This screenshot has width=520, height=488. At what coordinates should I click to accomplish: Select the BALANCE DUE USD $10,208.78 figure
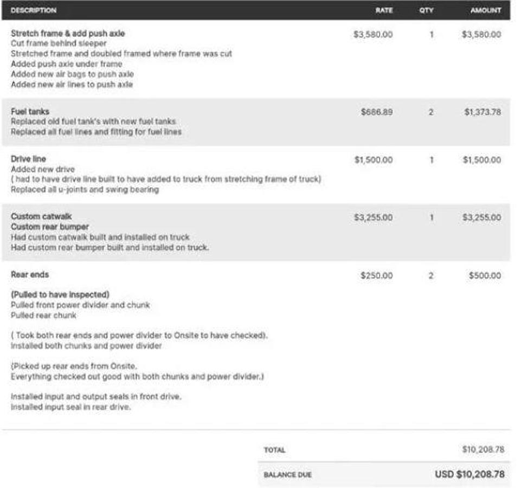(470, 474)
